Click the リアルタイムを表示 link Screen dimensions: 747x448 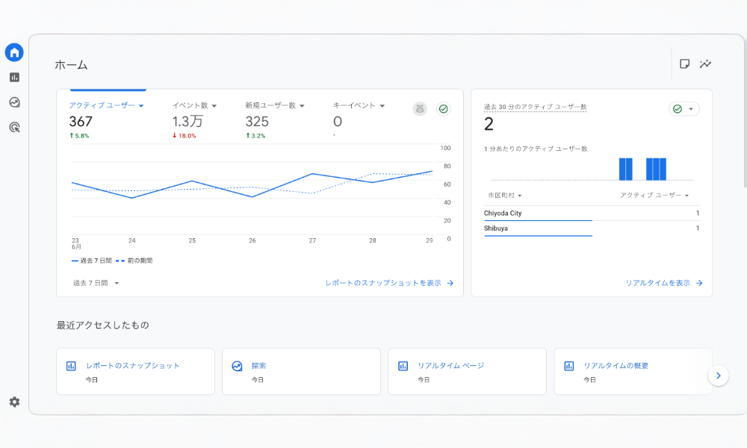click(665, 283)
